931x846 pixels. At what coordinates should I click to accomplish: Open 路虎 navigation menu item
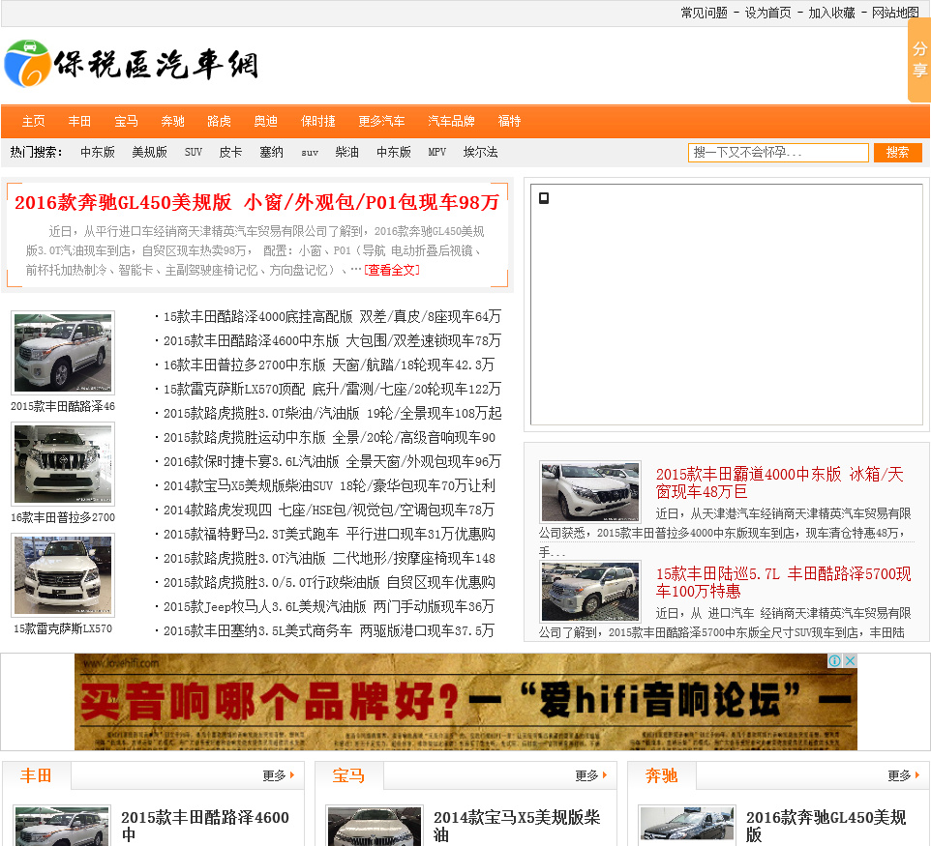point(219,121)
